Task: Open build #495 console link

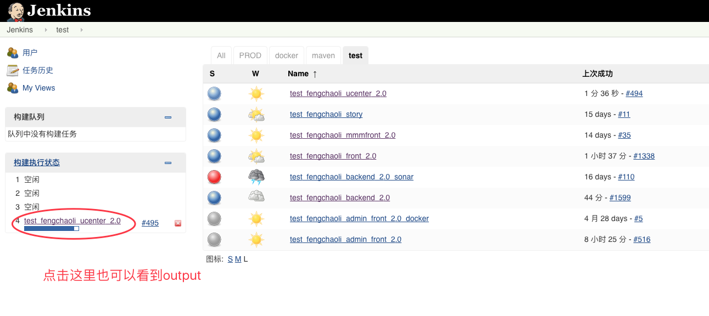Action: coord(150,223)
